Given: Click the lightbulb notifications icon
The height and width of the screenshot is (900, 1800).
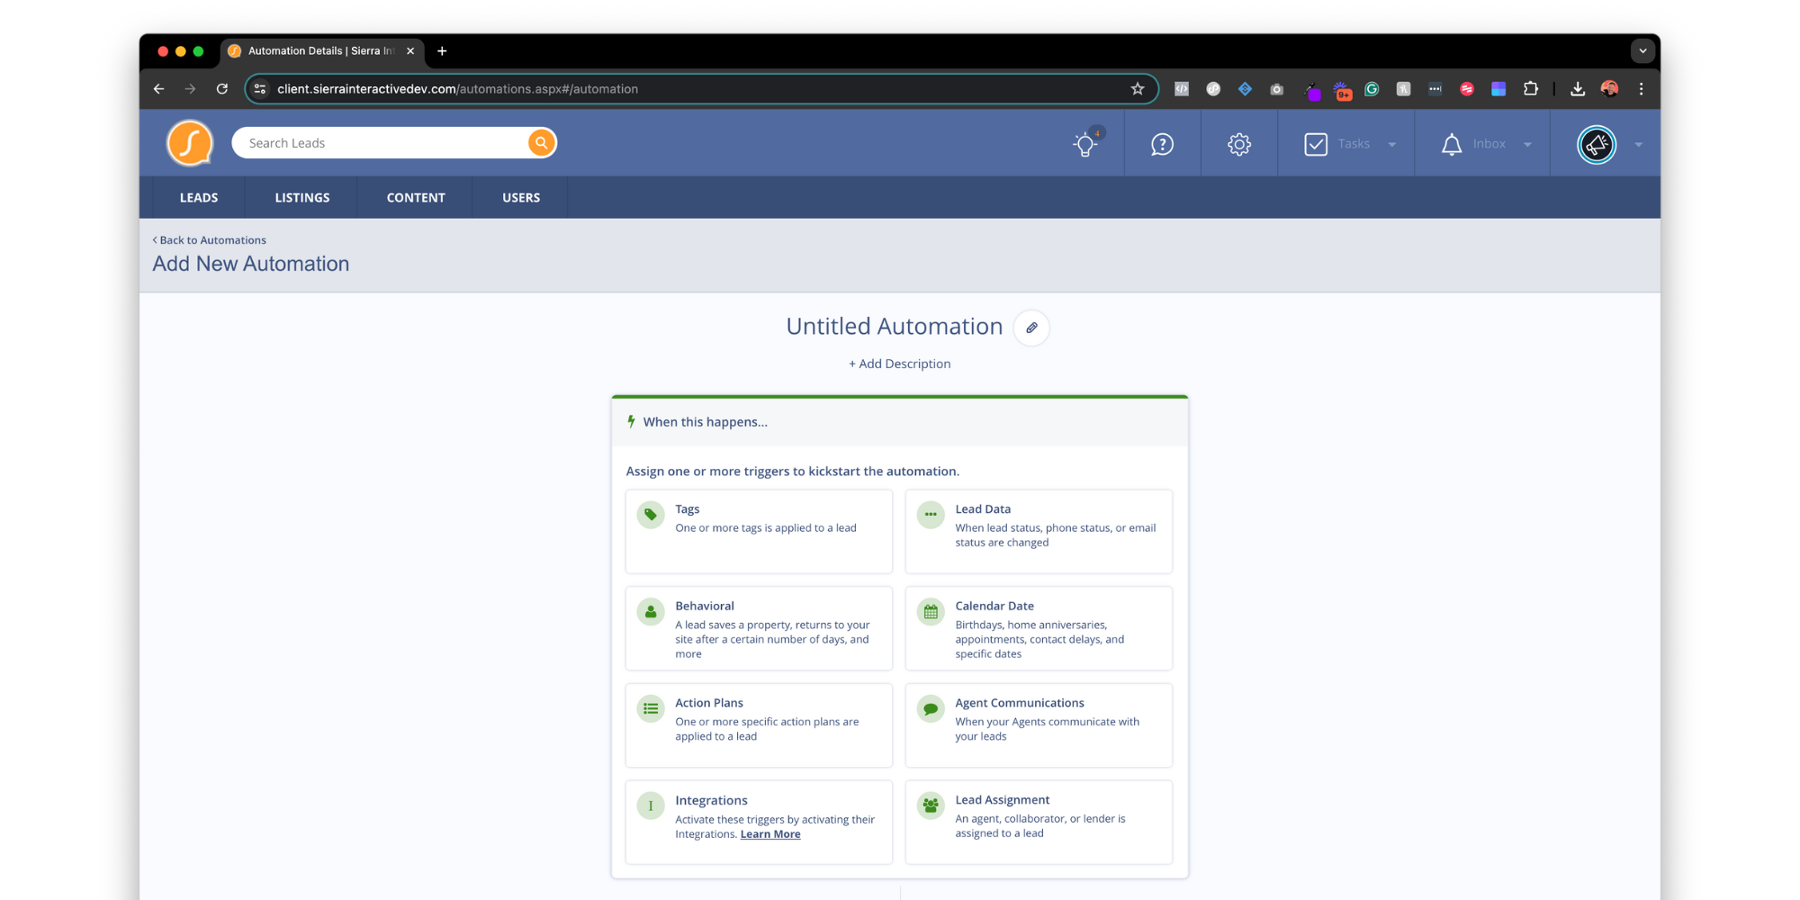Looking at the screenshot, I should click(1084, 143).
